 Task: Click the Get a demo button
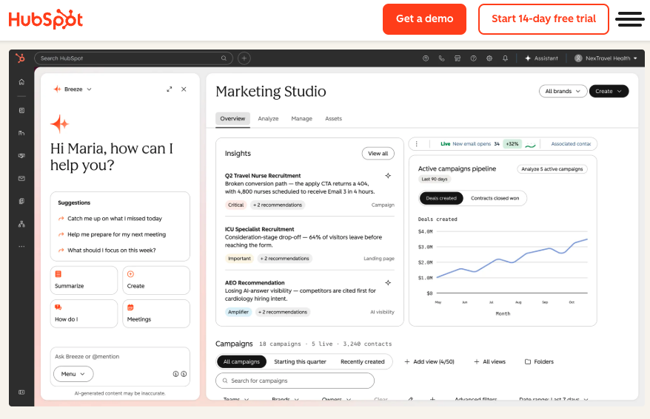pos(424,19)
